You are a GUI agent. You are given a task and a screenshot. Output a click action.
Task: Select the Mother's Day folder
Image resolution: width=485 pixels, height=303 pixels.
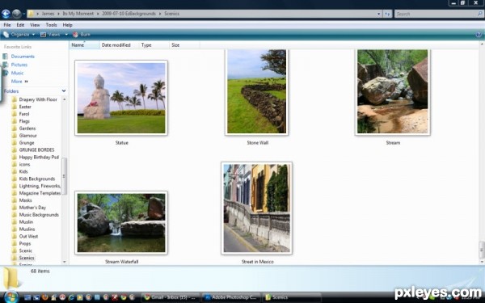(x=32, y=208)
